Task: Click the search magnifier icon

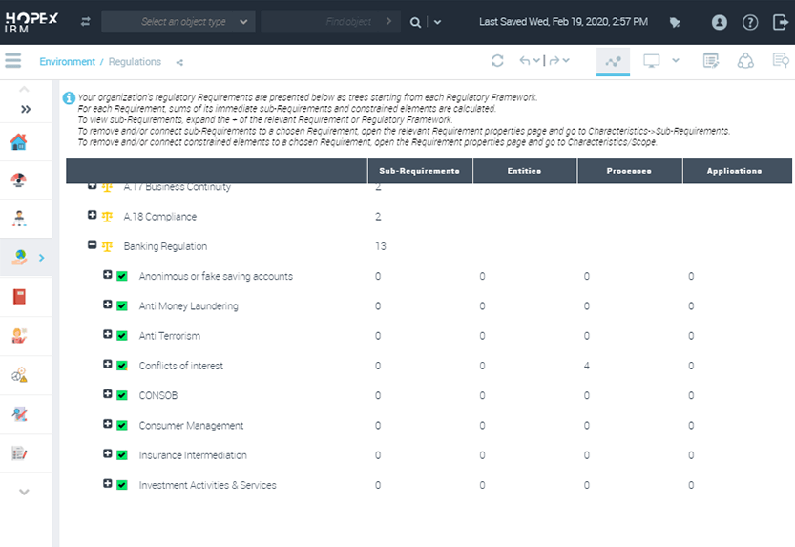Action: 415,22
